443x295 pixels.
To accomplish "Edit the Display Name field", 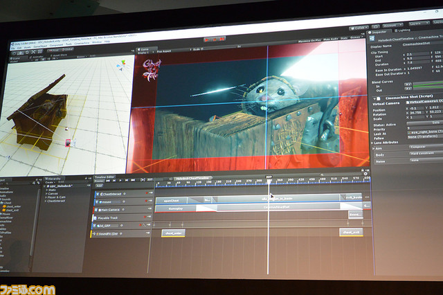I will (x=422, y=43).
